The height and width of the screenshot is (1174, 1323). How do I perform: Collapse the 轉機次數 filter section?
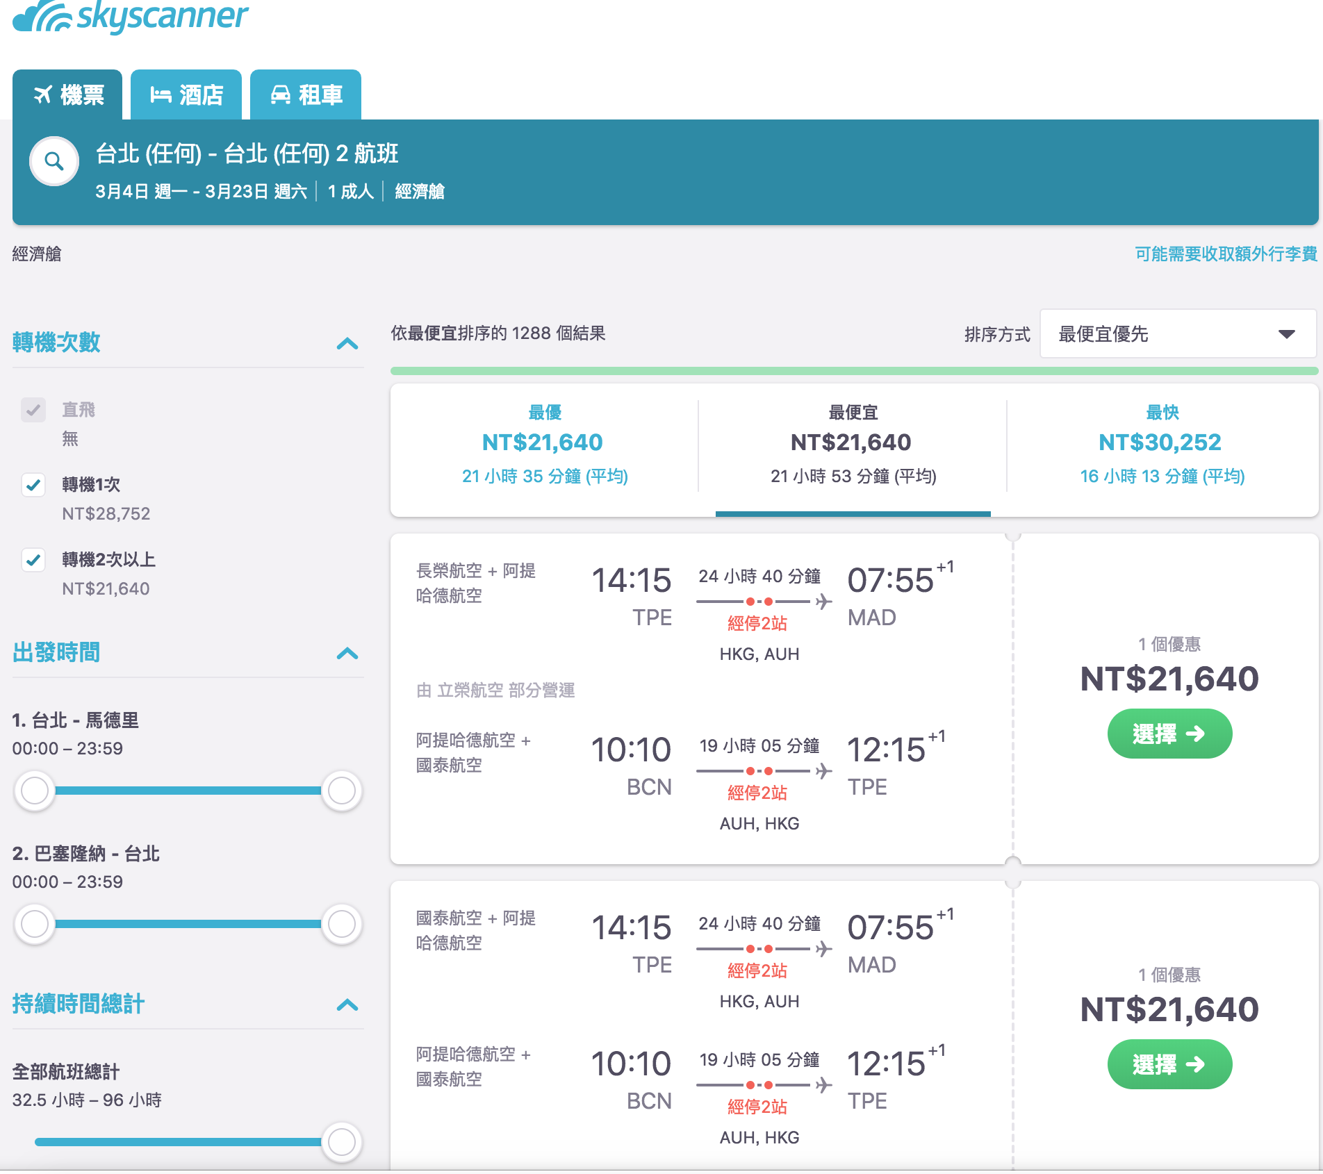pos(347,343)
